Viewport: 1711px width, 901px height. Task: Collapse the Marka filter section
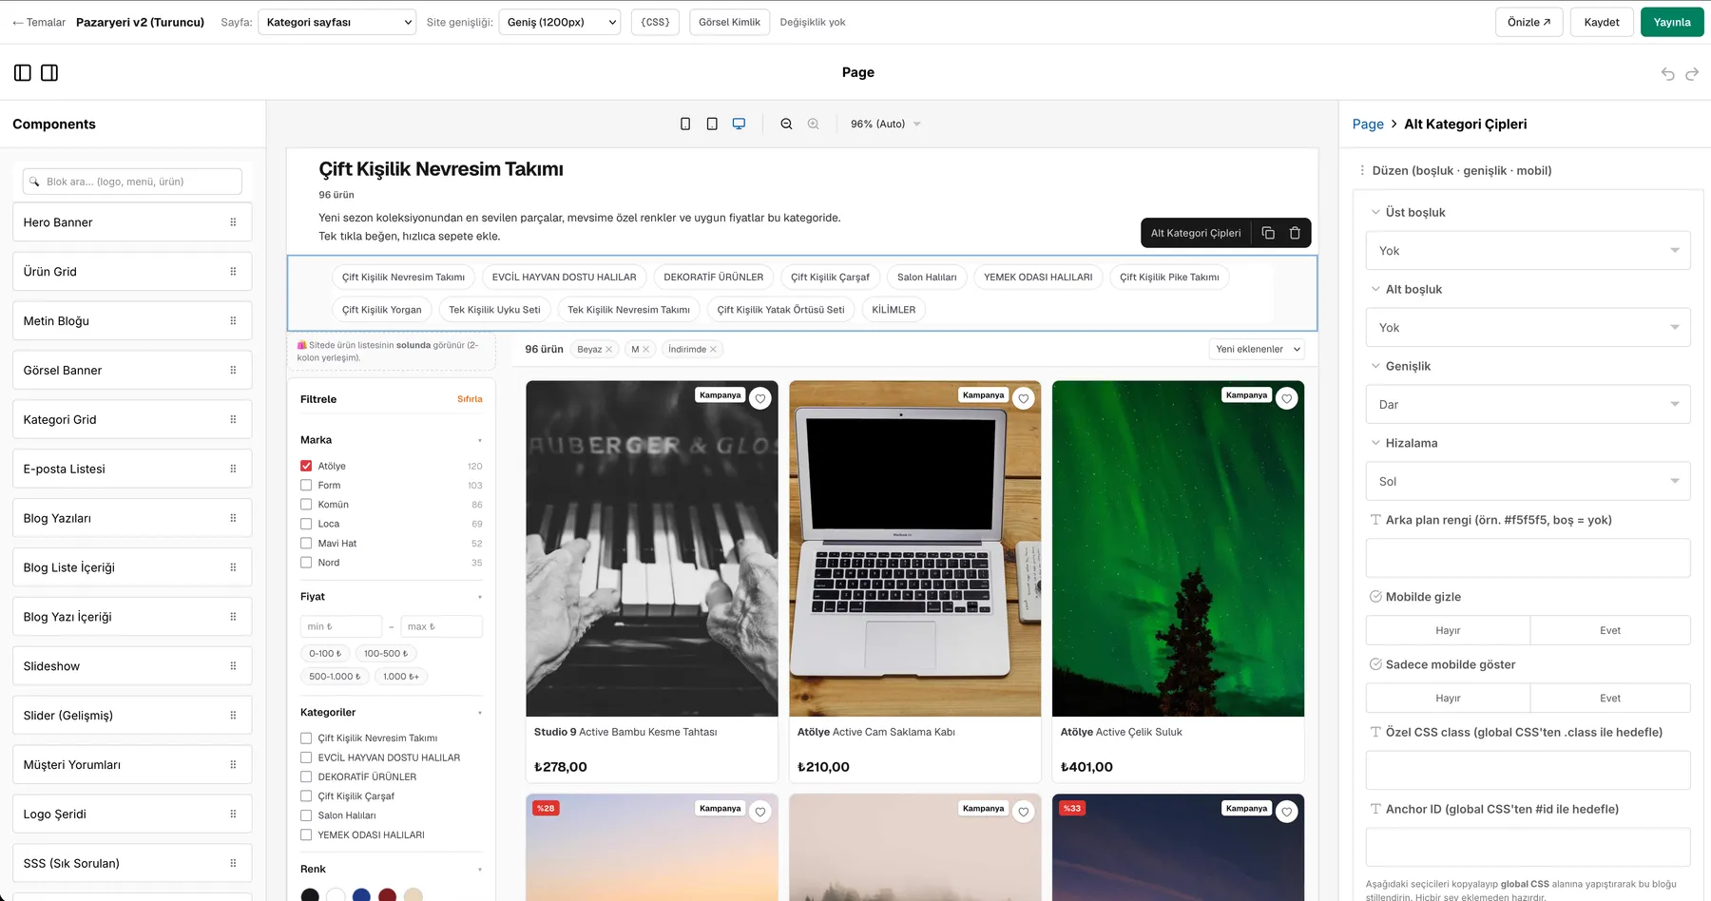tap(480, 441)
